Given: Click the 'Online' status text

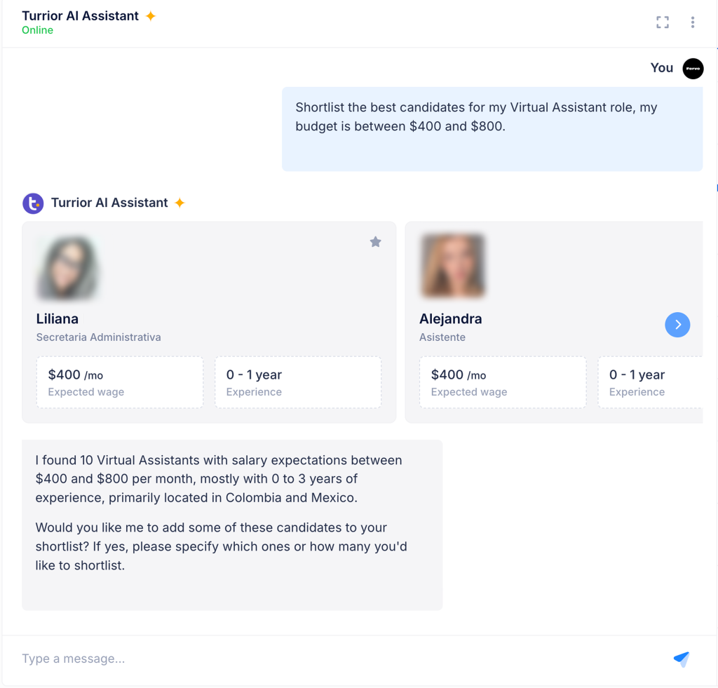Looking at the screenshot, I should point(38,30).
